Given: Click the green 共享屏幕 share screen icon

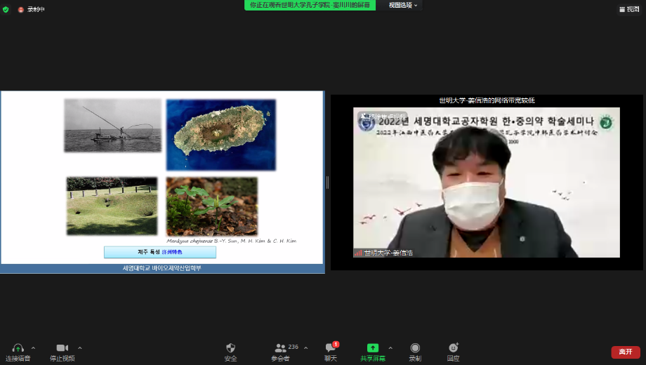Looking at the screenshot, I should point(373,348).
